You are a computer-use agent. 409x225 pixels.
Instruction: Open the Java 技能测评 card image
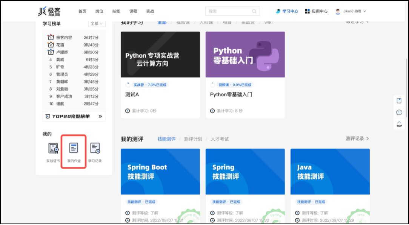tap(330, 172)
